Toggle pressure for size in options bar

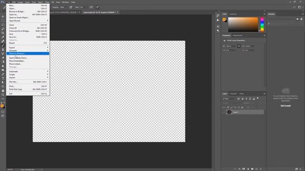click(97, 7)
